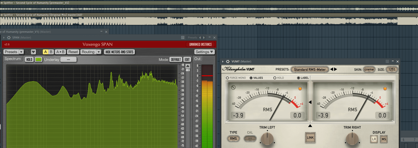The height and width of the screenshot is (148, 418).
Task: Open the VUMT plugin options gear icon
Action: (228, 62)
